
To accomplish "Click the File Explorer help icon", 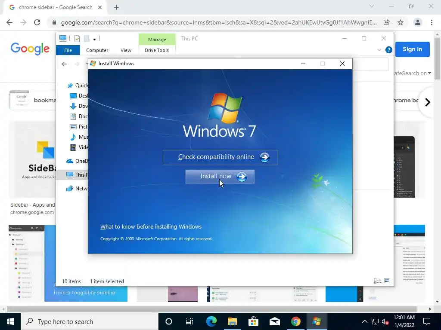I will [389, 50].
